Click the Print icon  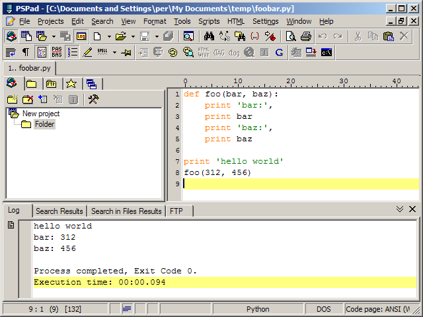306,36
